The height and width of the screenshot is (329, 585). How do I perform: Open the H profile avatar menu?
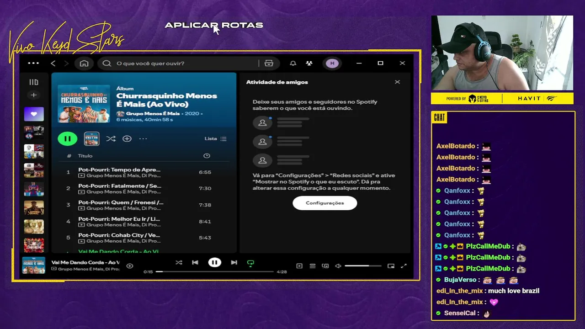(x=332, y=63)
